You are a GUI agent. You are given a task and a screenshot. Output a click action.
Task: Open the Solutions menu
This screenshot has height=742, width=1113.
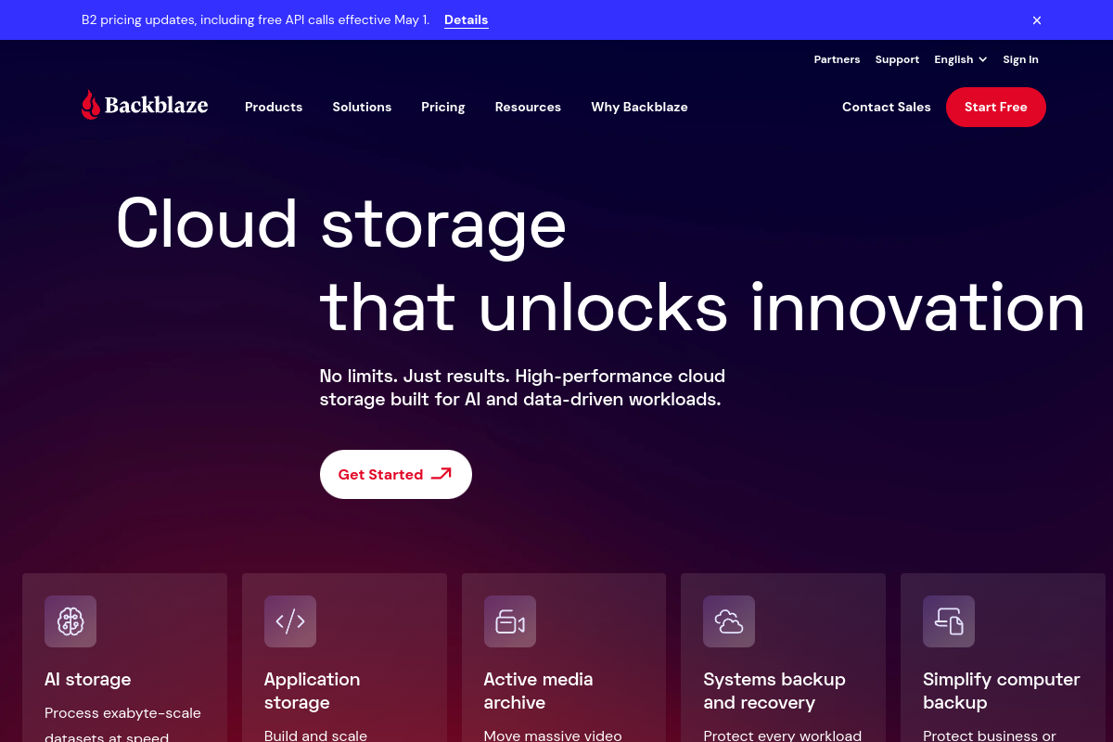pyautogui.click(x=362, y=107)
